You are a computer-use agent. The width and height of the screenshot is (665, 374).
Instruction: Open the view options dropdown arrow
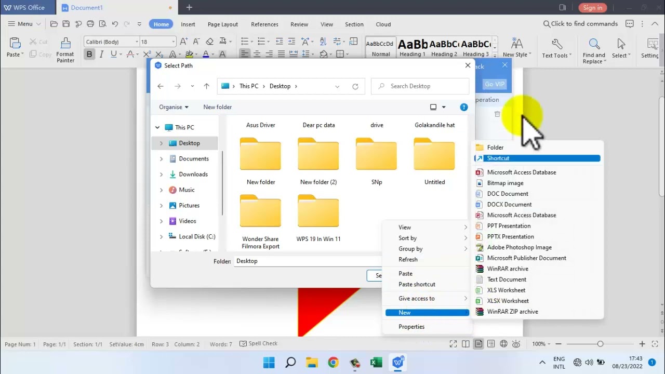pos(444,107)
